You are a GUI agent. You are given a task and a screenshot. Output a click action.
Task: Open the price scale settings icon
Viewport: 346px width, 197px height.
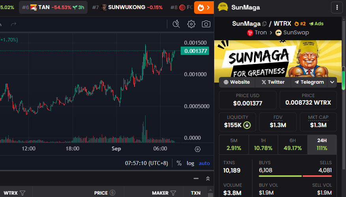click(198, 149)
